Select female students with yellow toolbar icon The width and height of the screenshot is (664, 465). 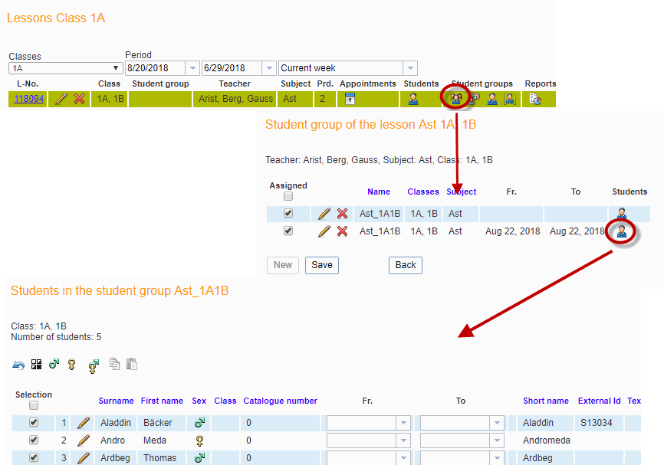click(71, 365)
